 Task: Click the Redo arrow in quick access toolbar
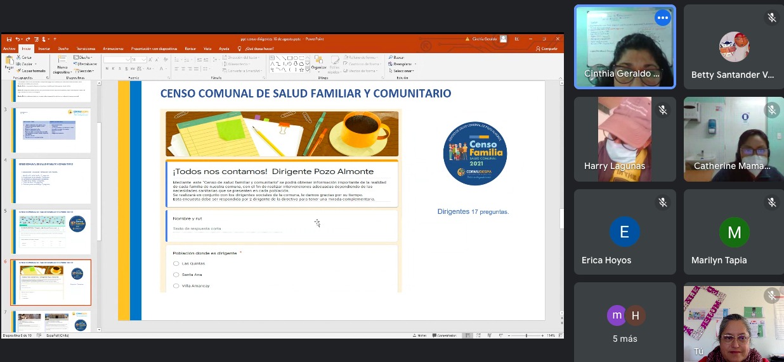coord(28,39)
